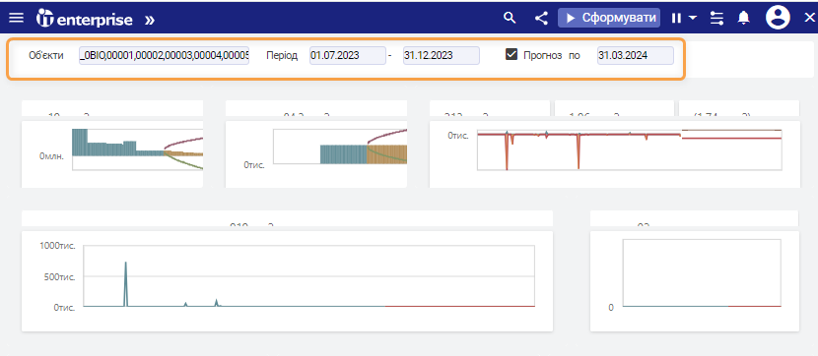Click the second bar chart with green bars
The width and height of the screenshot is (818, 356).
point(316,154)
